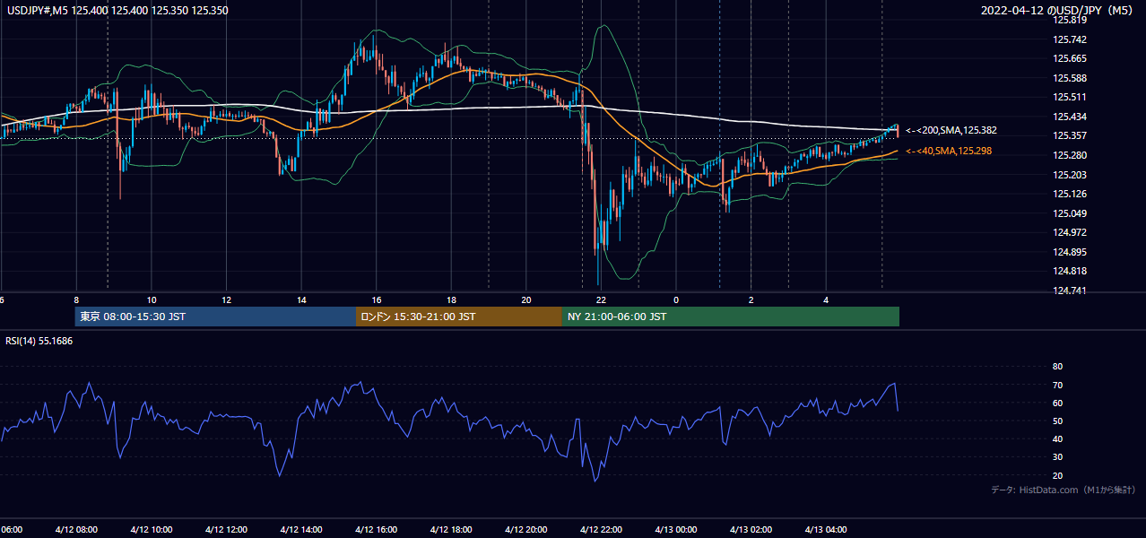Click hour label 16 under price chart
The height and width of the screenshot is (538, 1146).
pyautogui.click(x=377, y=299)
